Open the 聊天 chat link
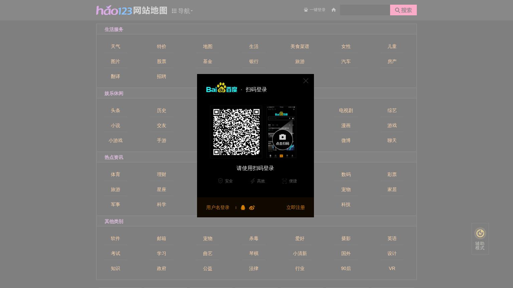 tap(392, 141)
